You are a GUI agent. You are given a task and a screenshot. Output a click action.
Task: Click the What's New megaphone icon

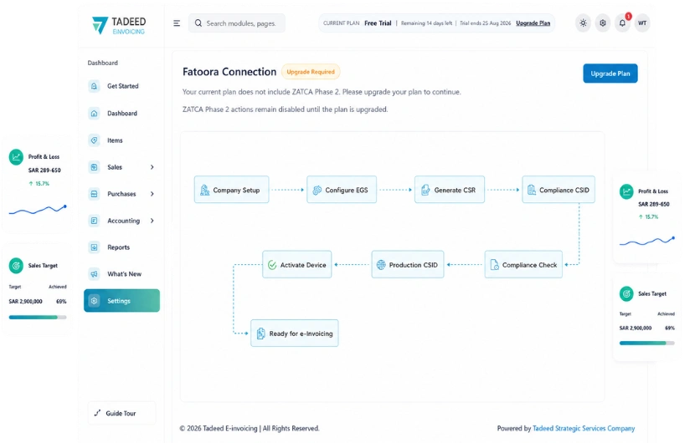tap(94, 274)
